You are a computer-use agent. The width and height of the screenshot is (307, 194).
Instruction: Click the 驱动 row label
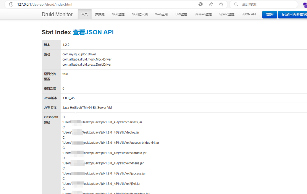pyautogui.click(x=47, y=54)
